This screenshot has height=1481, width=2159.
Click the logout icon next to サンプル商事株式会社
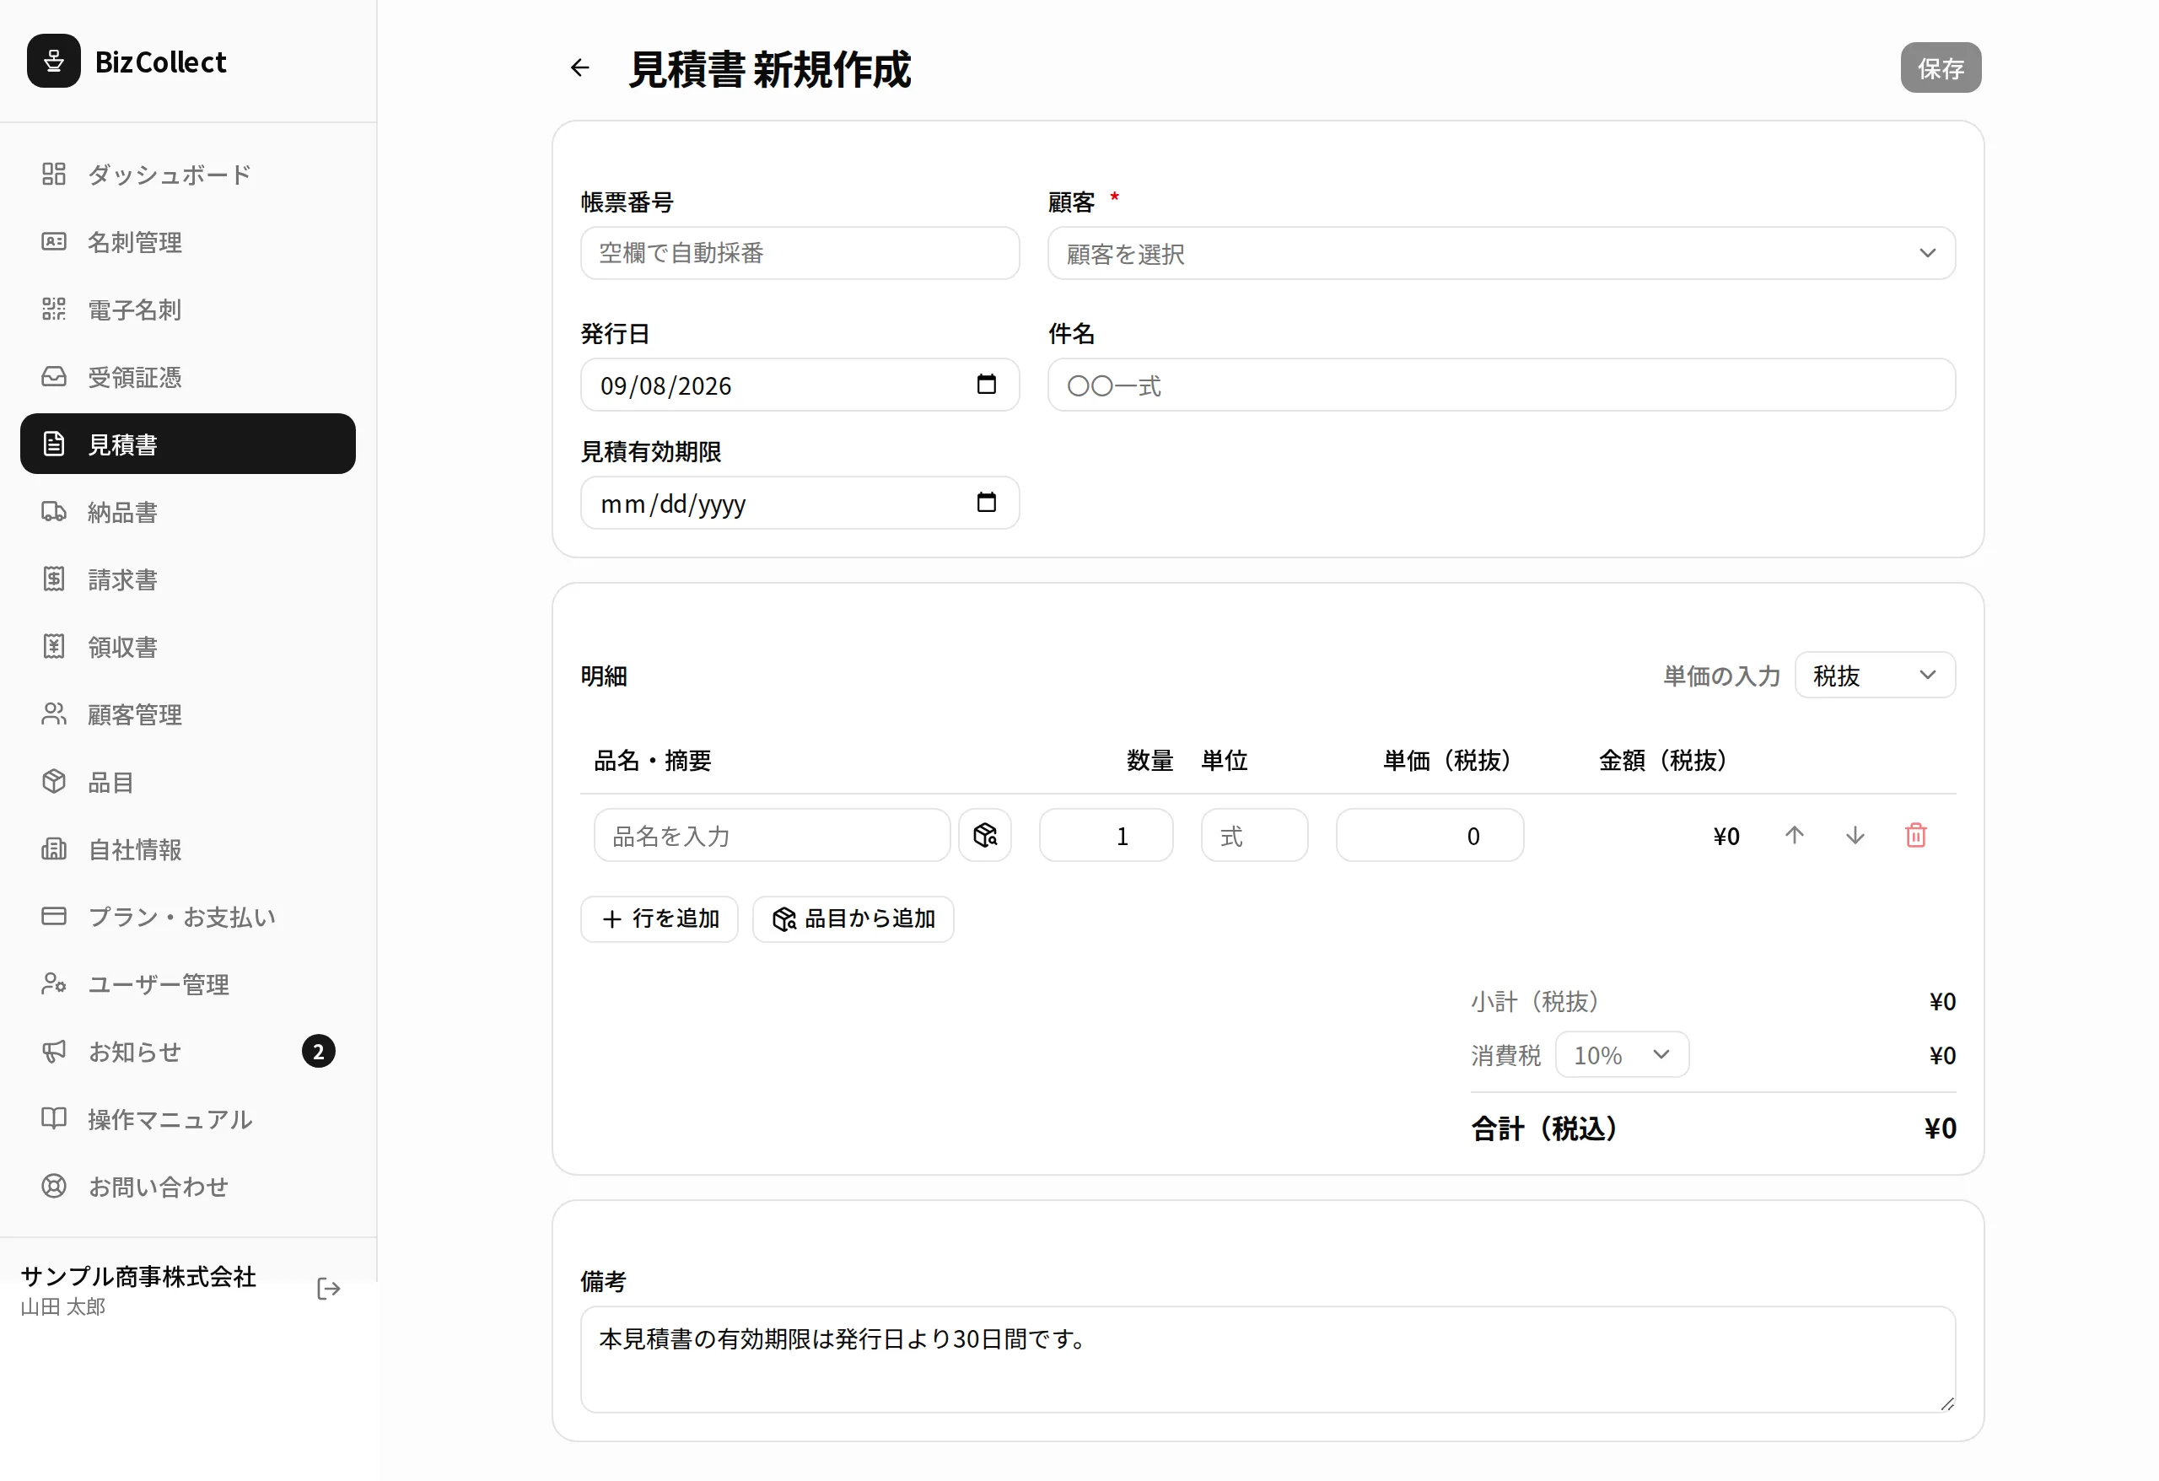point(328,1288)
